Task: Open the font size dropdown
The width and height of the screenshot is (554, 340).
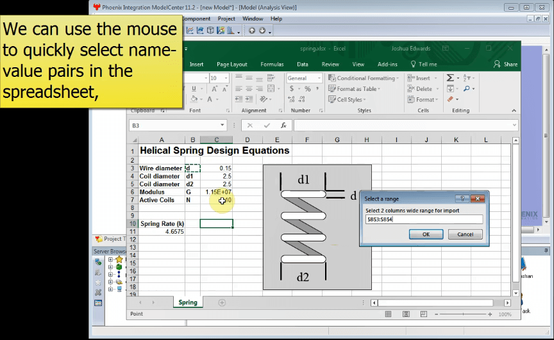Action: coord(226,78)
